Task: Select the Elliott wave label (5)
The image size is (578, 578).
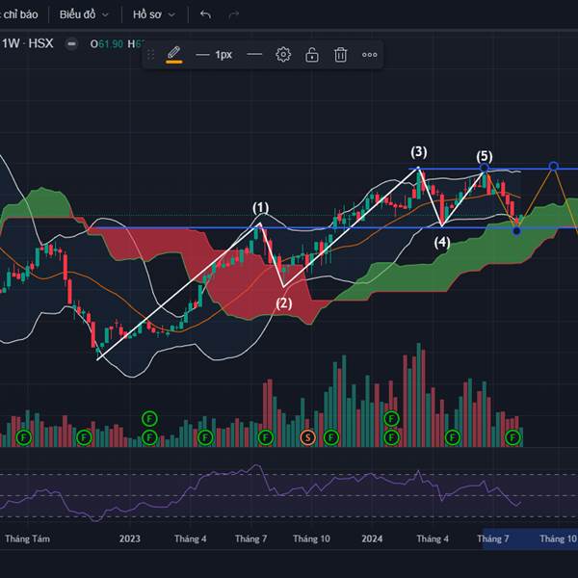Action: (x=484, y=156)
